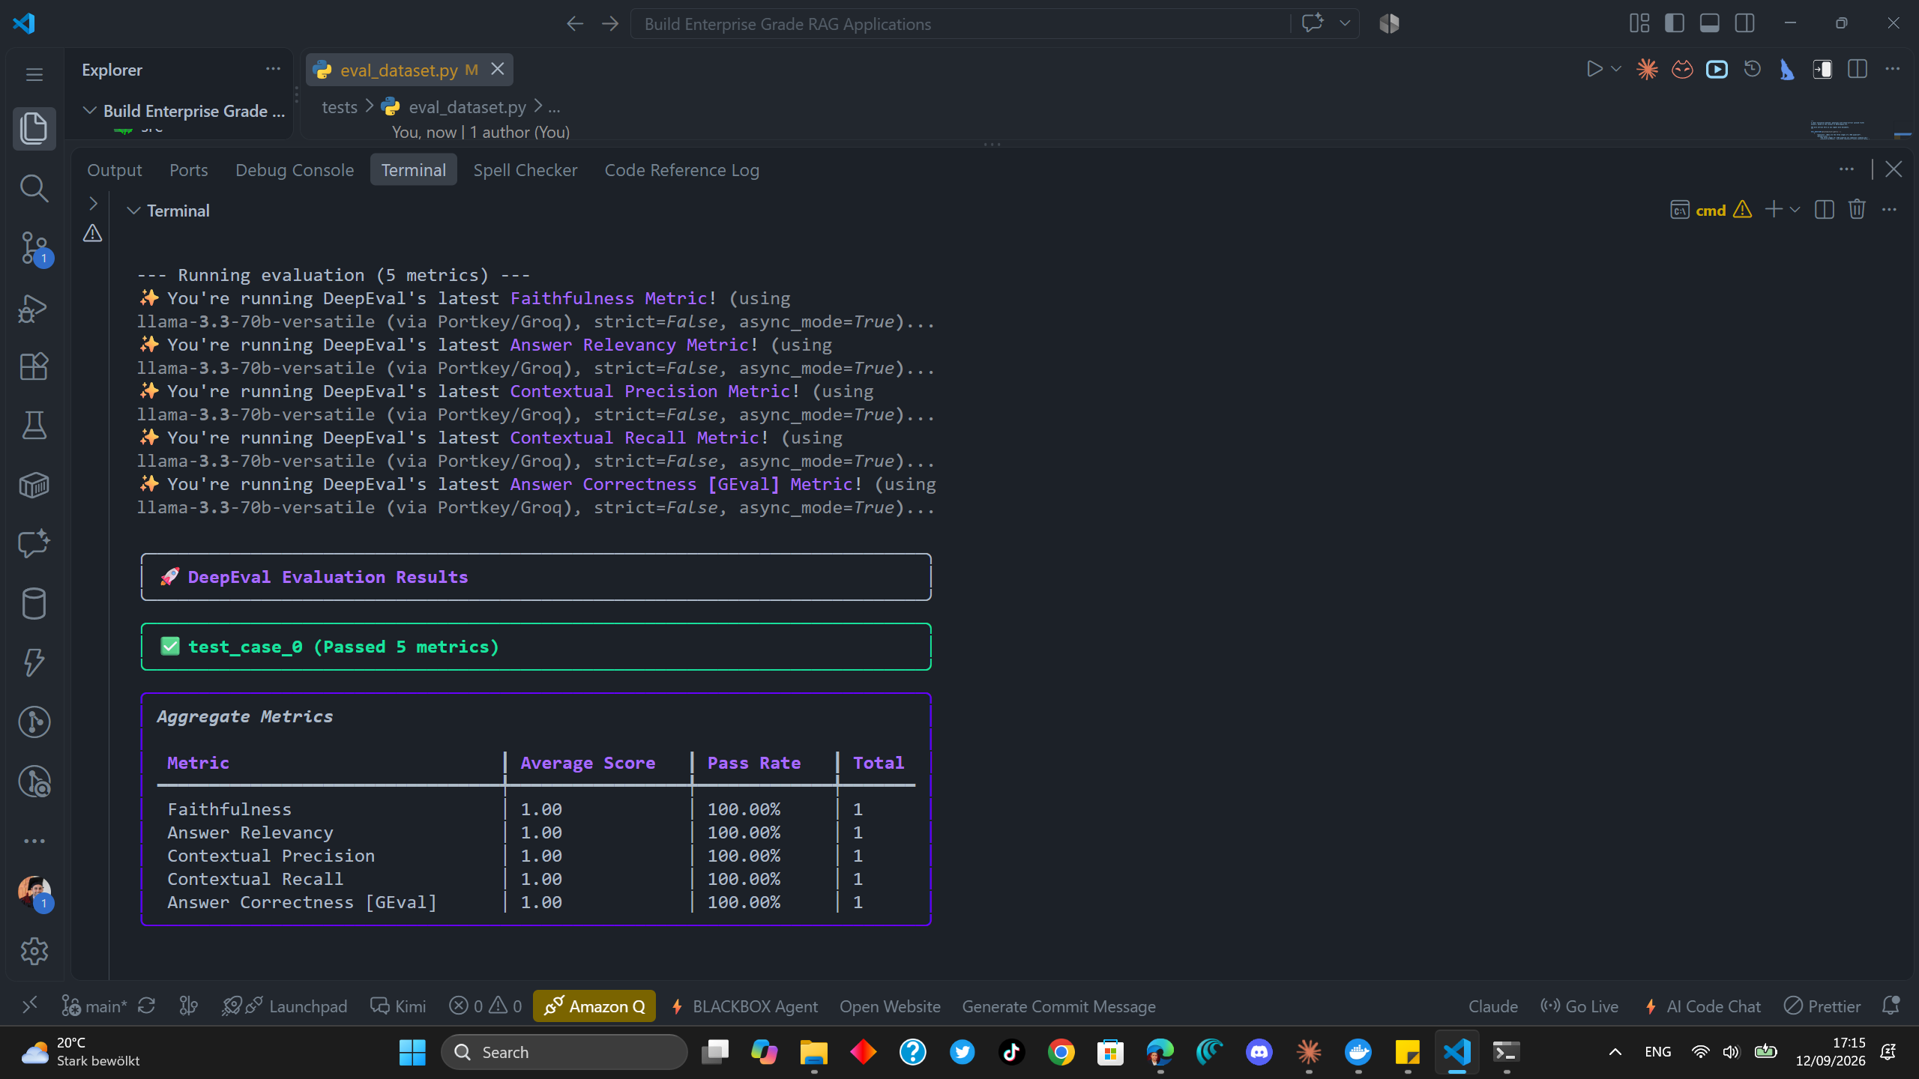Open the database view in activity bar
This screenshot has height=1079, width=1919.
pos(34,603)
